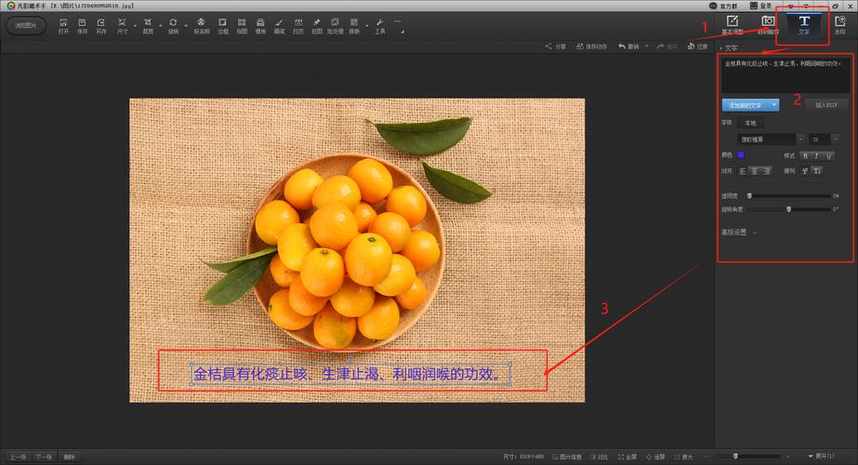Click the 打开 (Open) toolbar icon

63,25
